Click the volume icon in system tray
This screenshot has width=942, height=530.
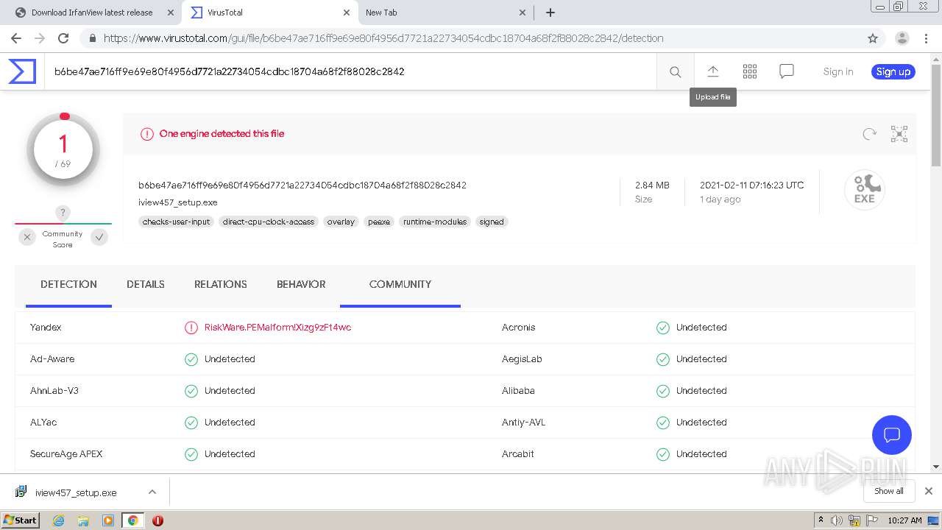837,520
